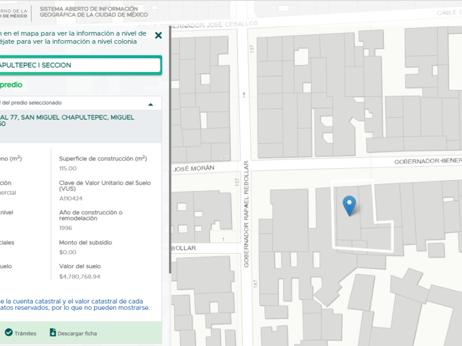Close the information panel with the X

click(158, 35)
